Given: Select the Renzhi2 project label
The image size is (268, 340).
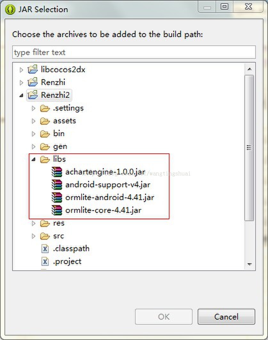Looking at the screenshot, I should click(55, 95).
